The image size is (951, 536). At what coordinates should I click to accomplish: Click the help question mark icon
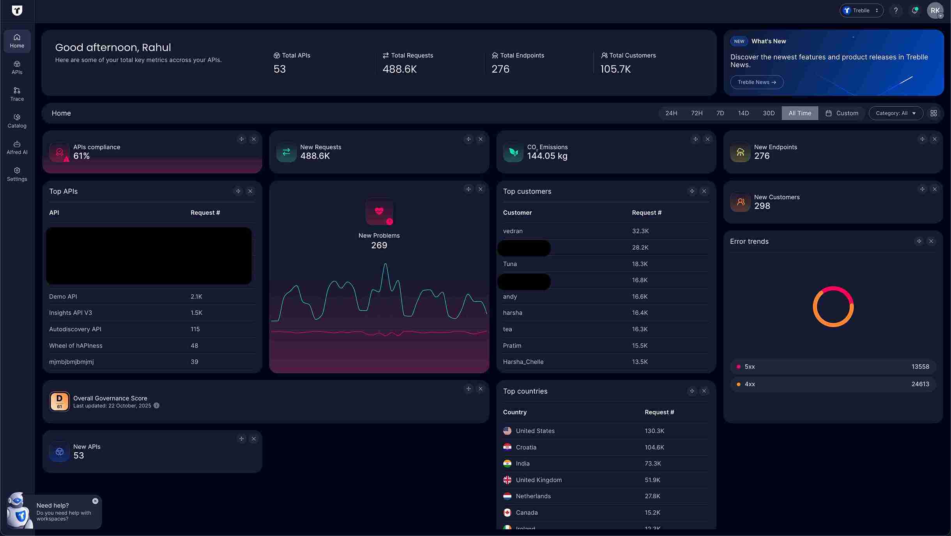pos(896,11)
